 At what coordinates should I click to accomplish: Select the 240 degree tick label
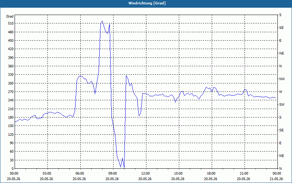coord(11,100)
